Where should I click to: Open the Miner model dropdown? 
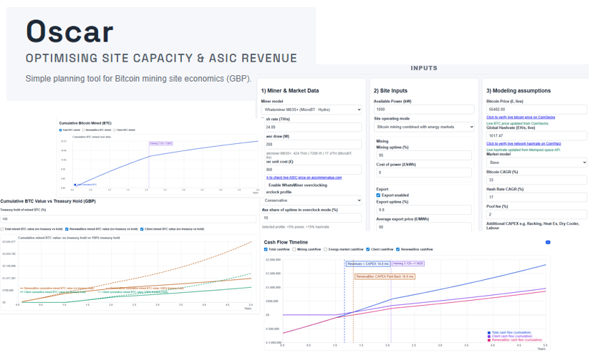(x=312, y=110)
